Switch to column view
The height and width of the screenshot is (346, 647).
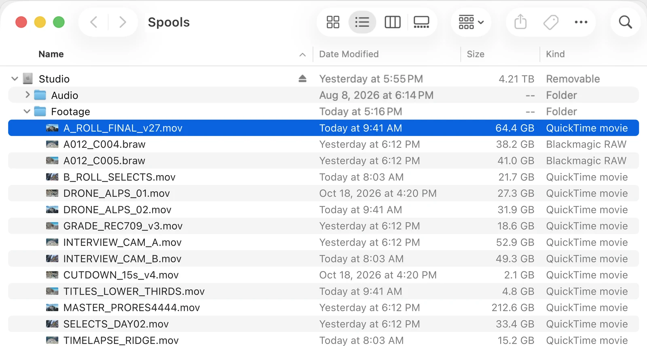392,22
